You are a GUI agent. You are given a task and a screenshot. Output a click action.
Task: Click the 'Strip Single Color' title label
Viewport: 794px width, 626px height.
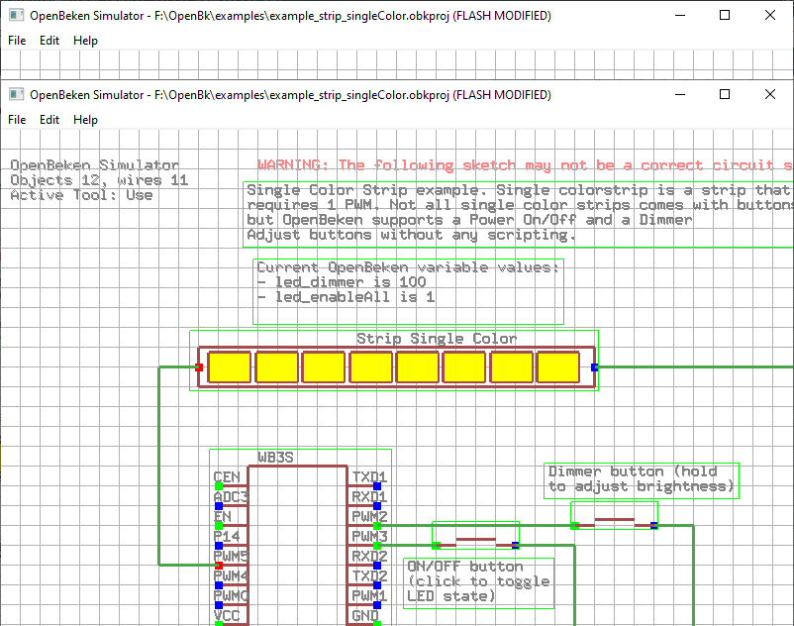pos(437,339)
